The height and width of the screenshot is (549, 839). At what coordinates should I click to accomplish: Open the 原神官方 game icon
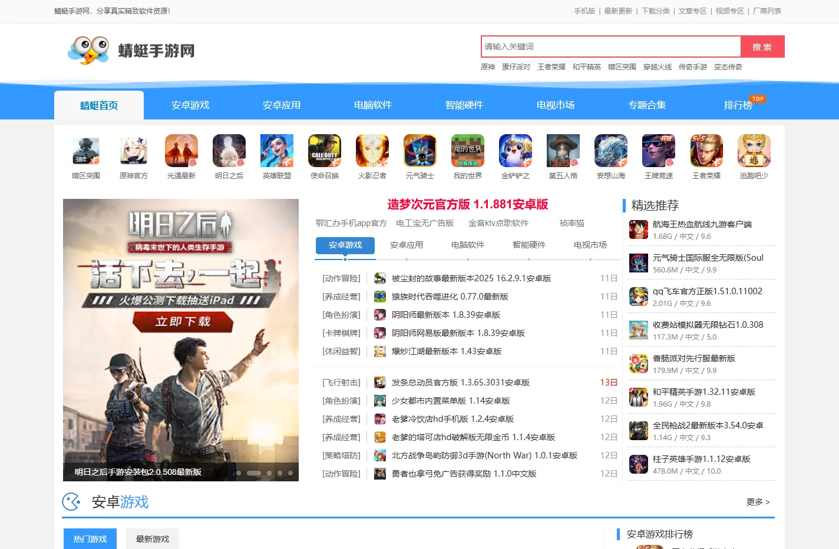click(x=134, y=151)
